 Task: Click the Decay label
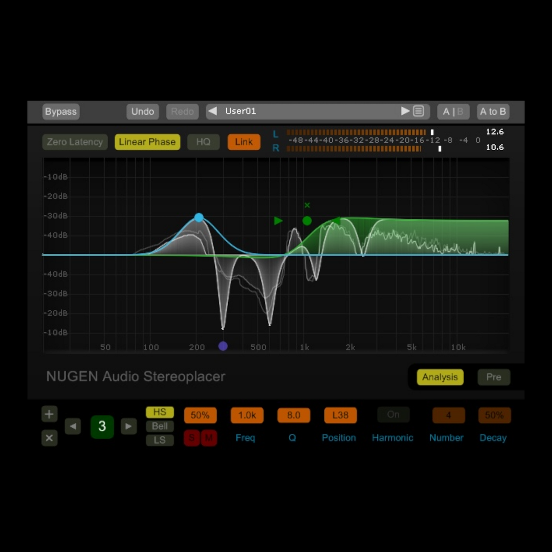[x=493, y=438]
